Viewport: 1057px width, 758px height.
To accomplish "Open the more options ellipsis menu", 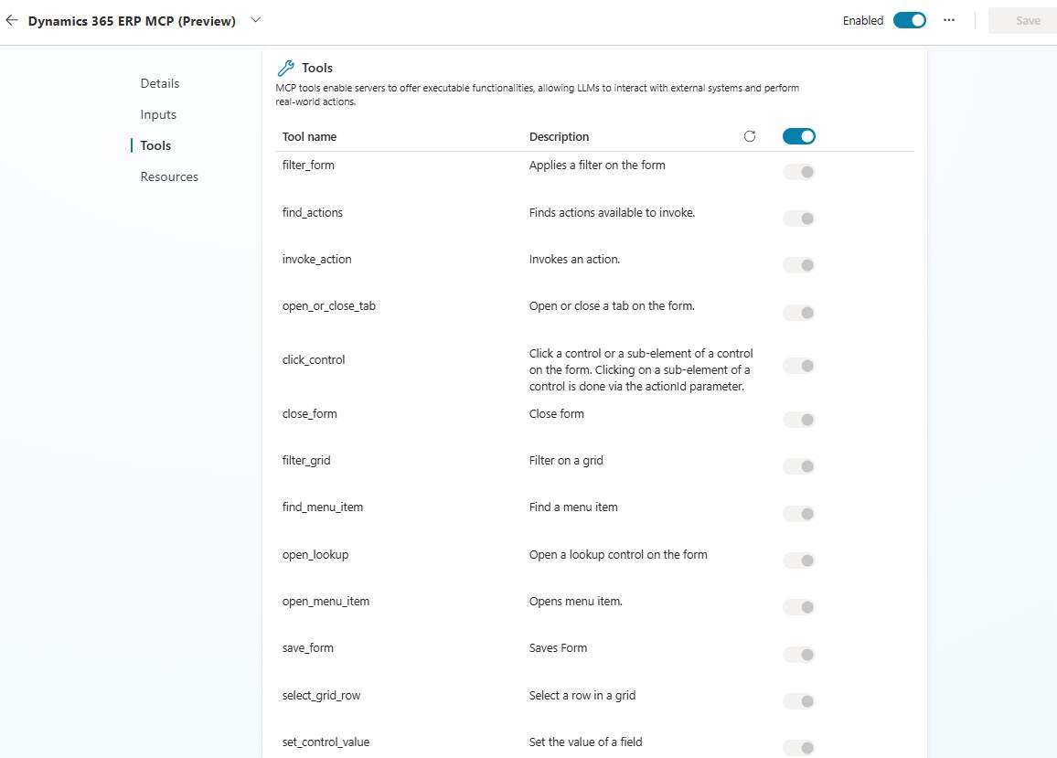I will coord(948,19).
